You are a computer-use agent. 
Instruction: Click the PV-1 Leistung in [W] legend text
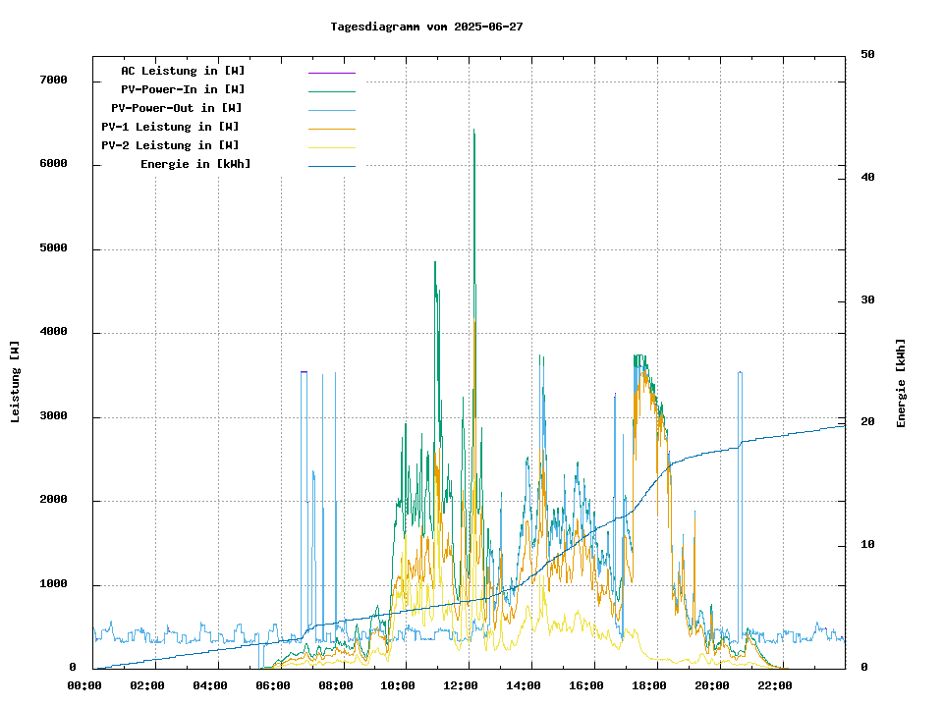170,127
